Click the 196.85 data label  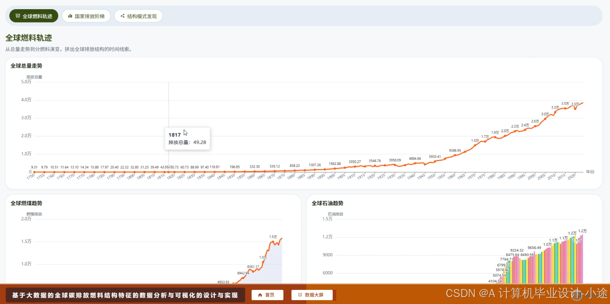(x=235, y=167)
